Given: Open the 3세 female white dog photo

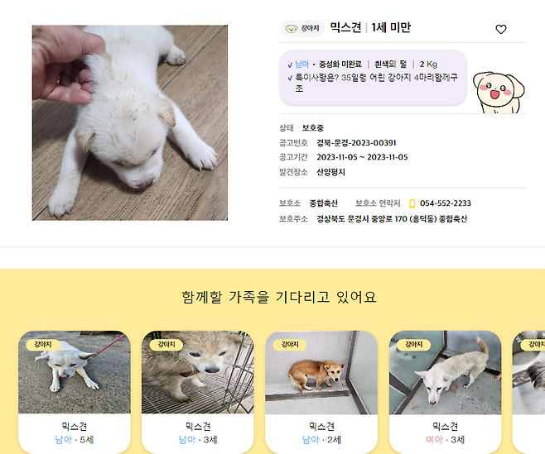Looking at the screenshot, I should pos(446,372).
